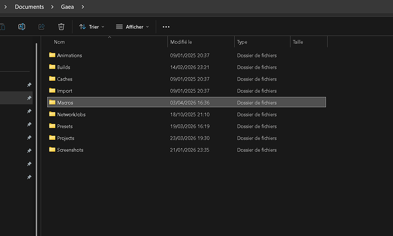The width and height of the screenshot is (393, 236).
Task: Click the Presets folder name
Action: point(65,126)
